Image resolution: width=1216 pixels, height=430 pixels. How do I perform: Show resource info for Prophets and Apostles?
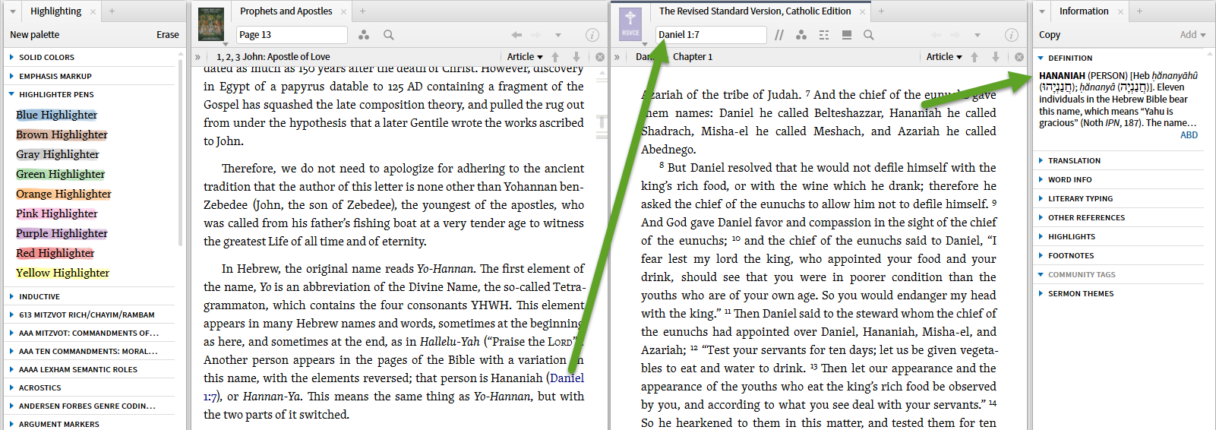592,35
